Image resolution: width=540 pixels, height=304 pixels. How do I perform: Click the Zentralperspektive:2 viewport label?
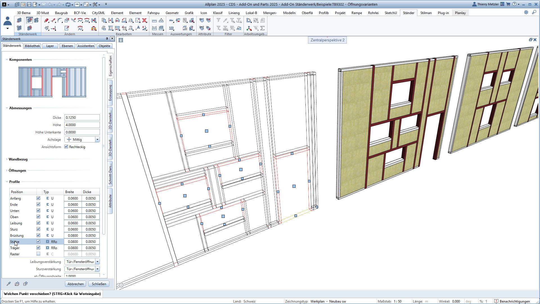pos(327,40)
